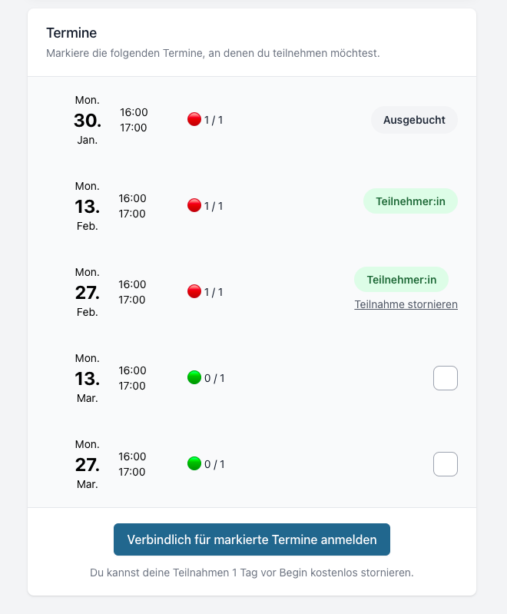Cancel via the Teilnahme stornieren link
This screenshot has width=507, height=614.
pyautogui.click(x=406, y=304)
